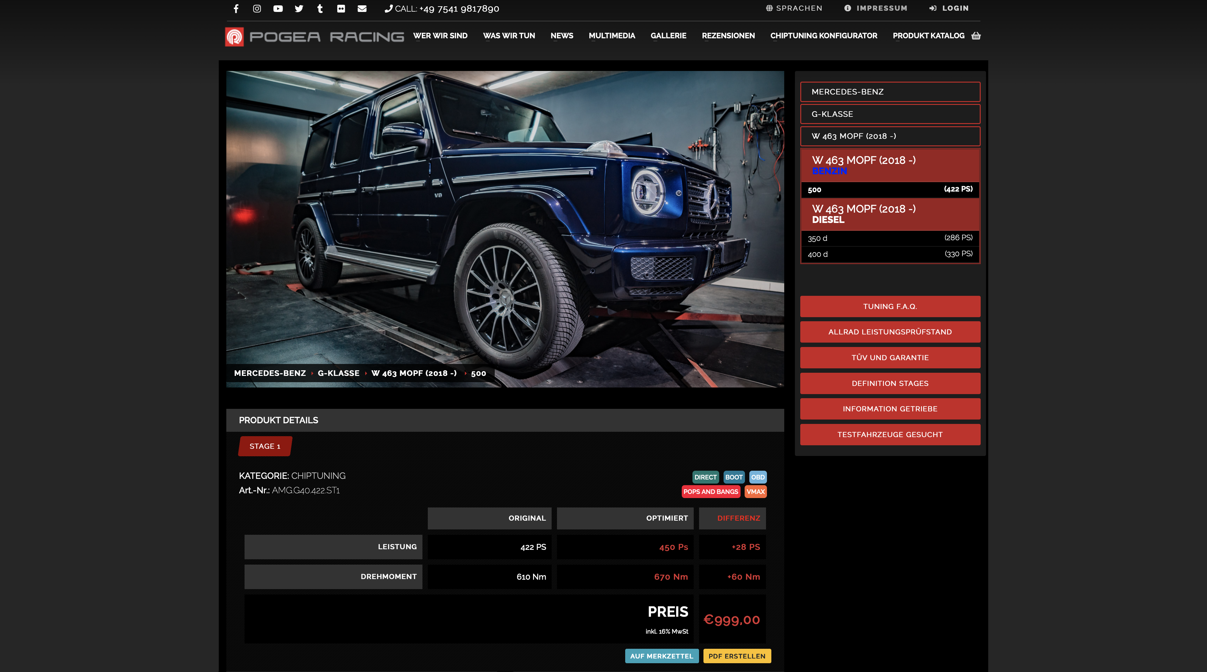
Task: Open the Wer Wir Sind menu
Action: point(440,35)
